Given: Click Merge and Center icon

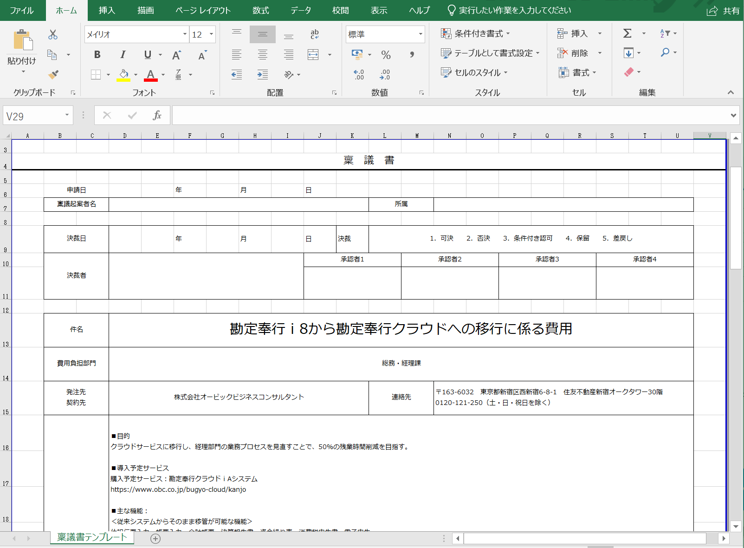Looking at the screenshot, I should (313, 55).
